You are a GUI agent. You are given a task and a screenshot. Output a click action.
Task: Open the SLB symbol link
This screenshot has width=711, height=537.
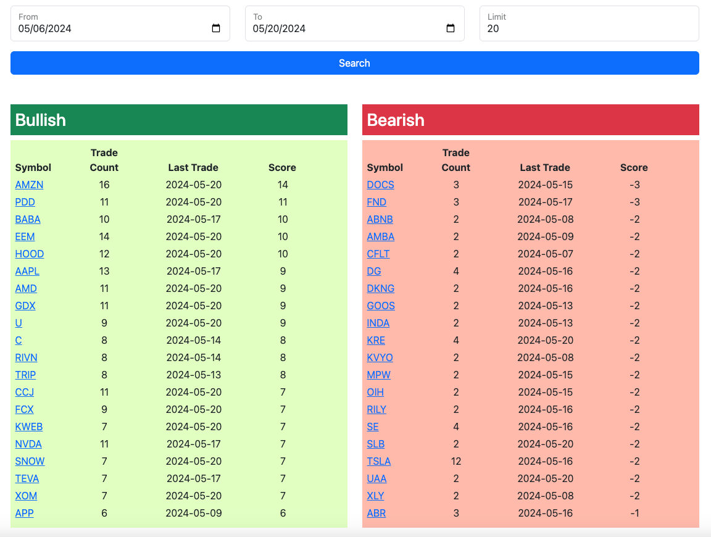[376, 444]
